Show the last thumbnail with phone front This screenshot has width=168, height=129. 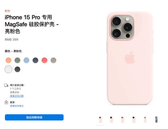156,120
